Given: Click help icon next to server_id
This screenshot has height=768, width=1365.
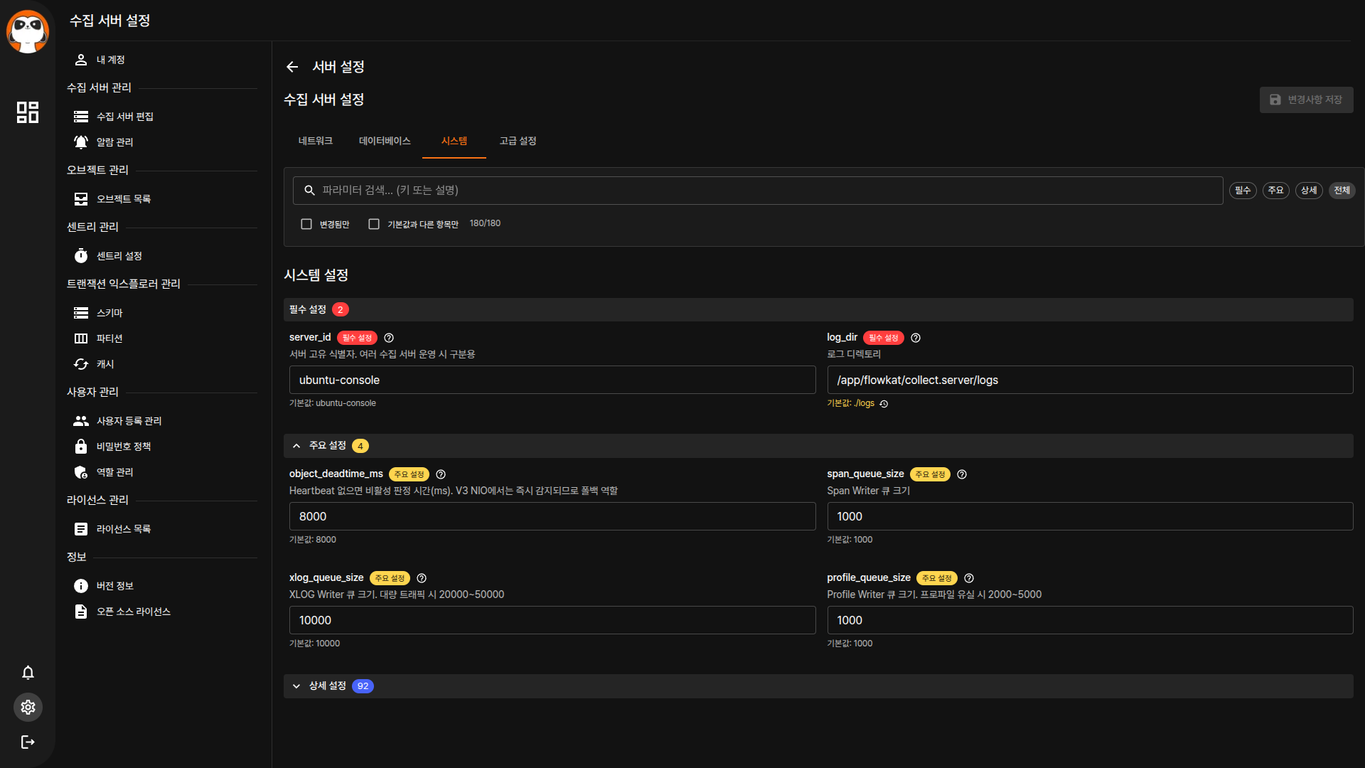Looking at the screenshot, I should (389, 338).
